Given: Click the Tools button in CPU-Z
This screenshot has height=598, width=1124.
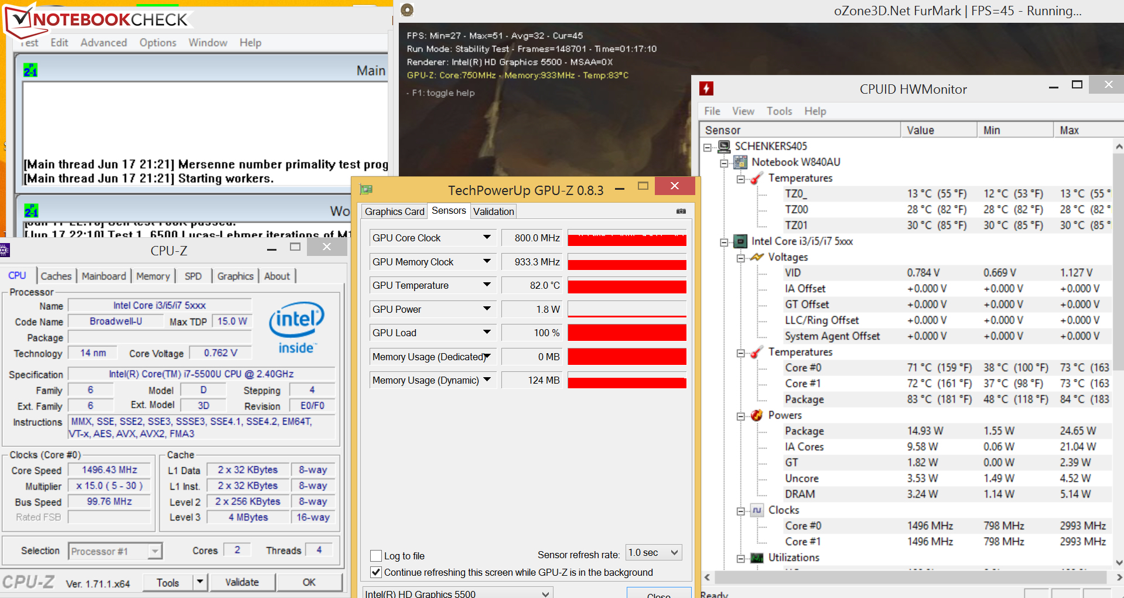Looking at the screenshot, I should coord(168,582).
